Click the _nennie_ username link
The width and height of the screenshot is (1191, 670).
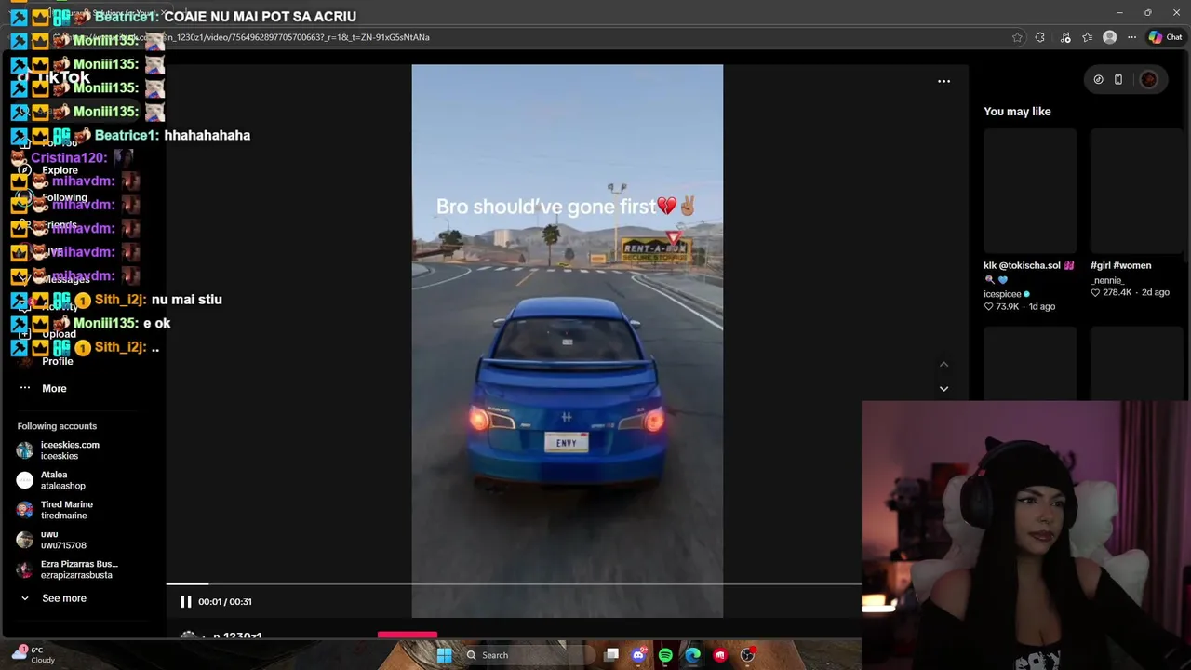click(x=1107, y=280)
